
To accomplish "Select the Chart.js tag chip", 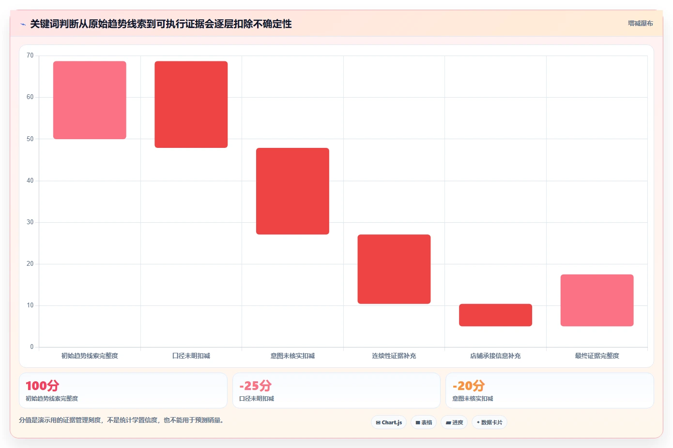I will click(x=389, y=422).
